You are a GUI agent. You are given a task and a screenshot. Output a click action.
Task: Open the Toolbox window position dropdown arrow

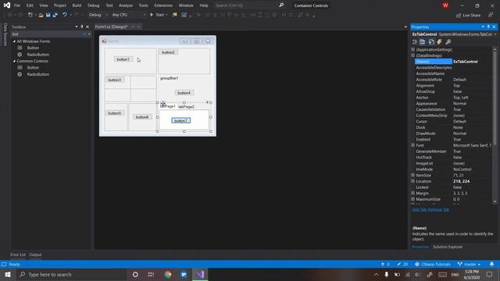[x=77, y=27]
